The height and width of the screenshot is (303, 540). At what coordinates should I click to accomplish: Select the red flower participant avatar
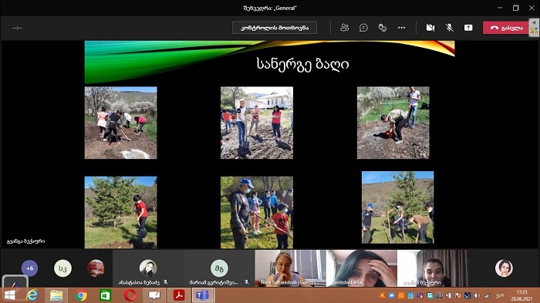click(x=96, y=268)
